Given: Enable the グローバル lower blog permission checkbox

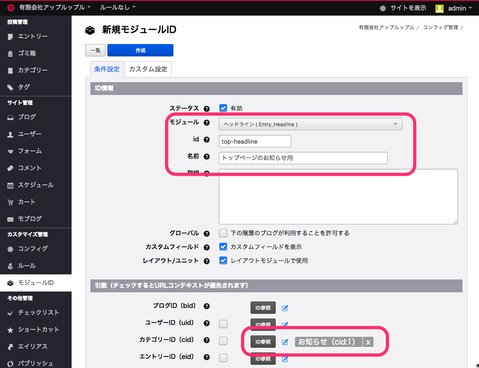Looking at the screenshot, I should click(x=223, y=233).
